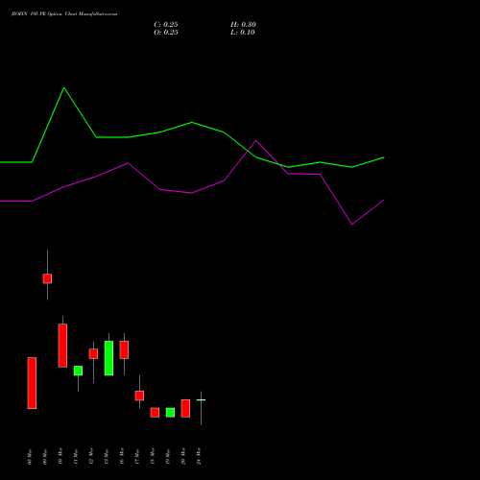Select the green candle above 19 Mar

coord(170,413)
